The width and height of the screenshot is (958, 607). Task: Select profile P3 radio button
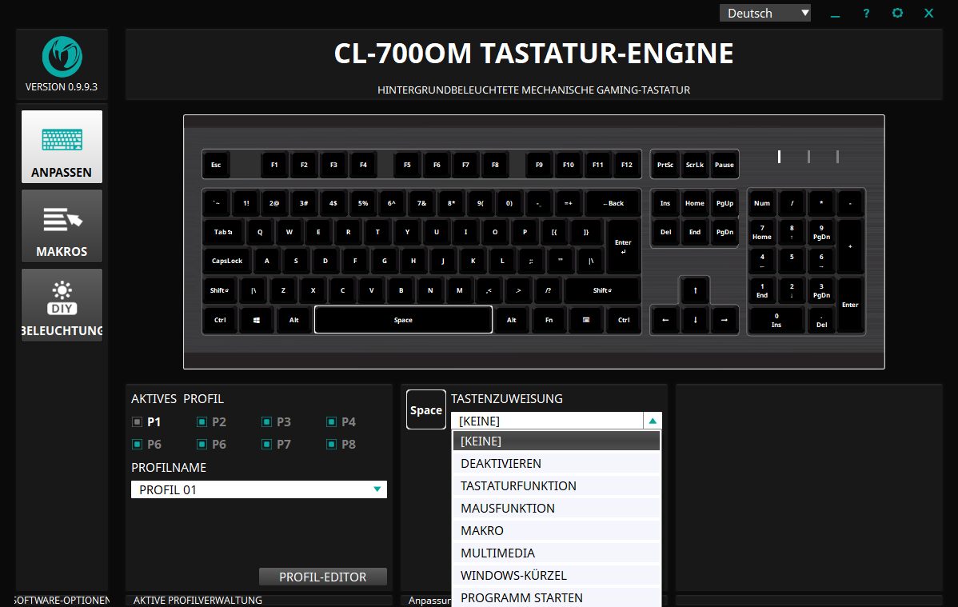266,422
